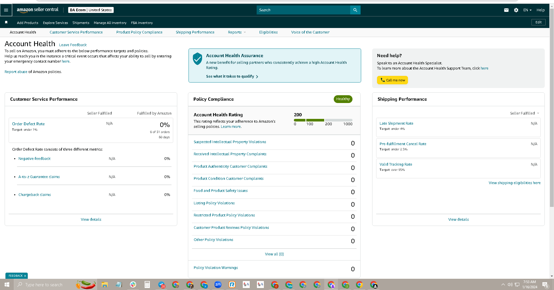Click Manage All Inventory in the toolbar
Screen dimensions: 554x290
(x=110, y=23)
